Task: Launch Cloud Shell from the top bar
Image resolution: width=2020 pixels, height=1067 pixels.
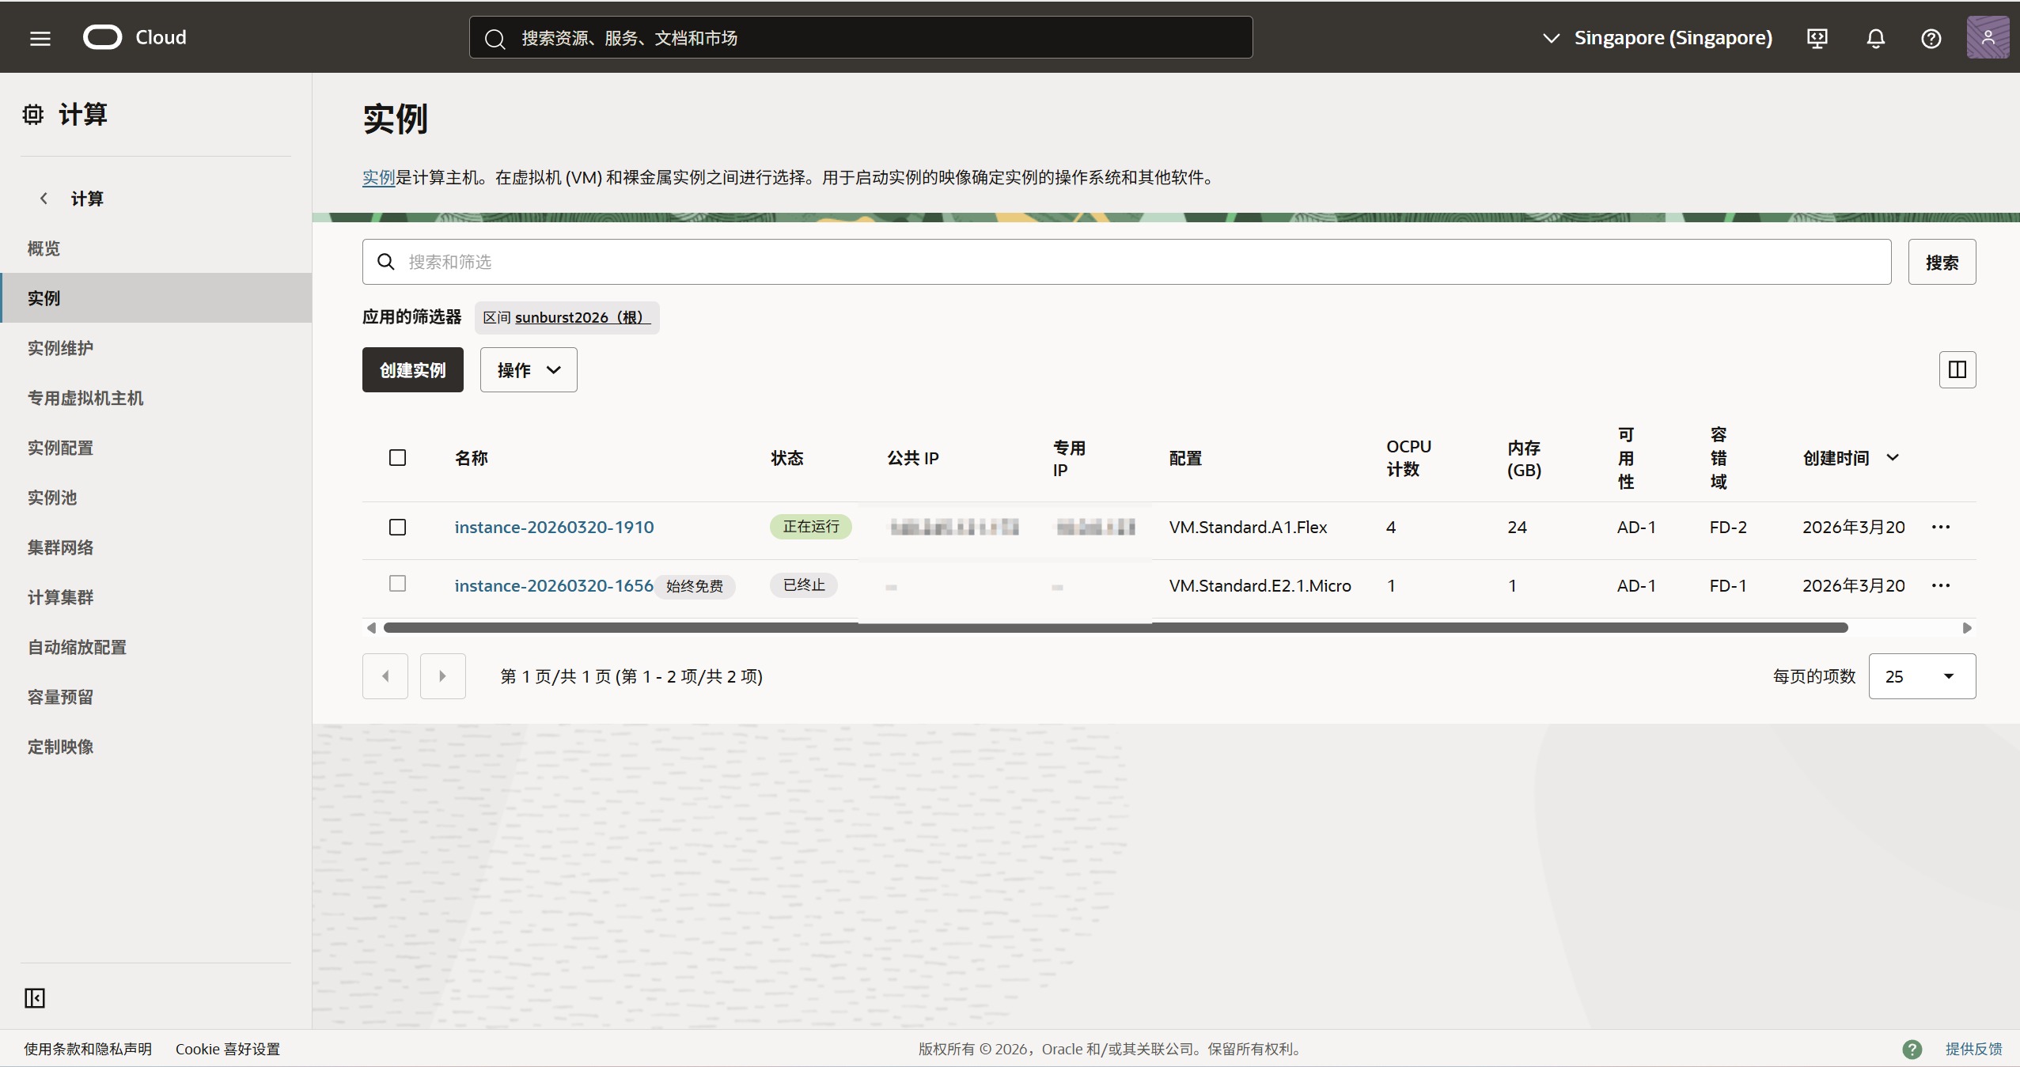Action: pos(1817,37)
